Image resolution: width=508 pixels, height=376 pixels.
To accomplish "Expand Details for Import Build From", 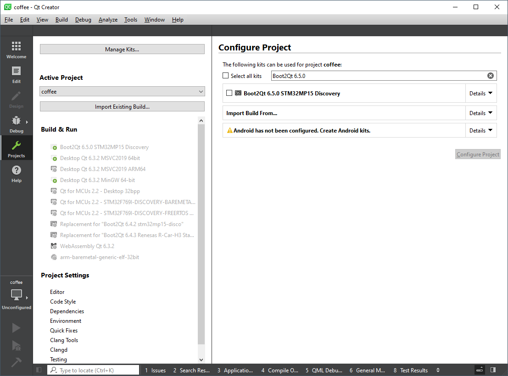I will click(480, 113).
